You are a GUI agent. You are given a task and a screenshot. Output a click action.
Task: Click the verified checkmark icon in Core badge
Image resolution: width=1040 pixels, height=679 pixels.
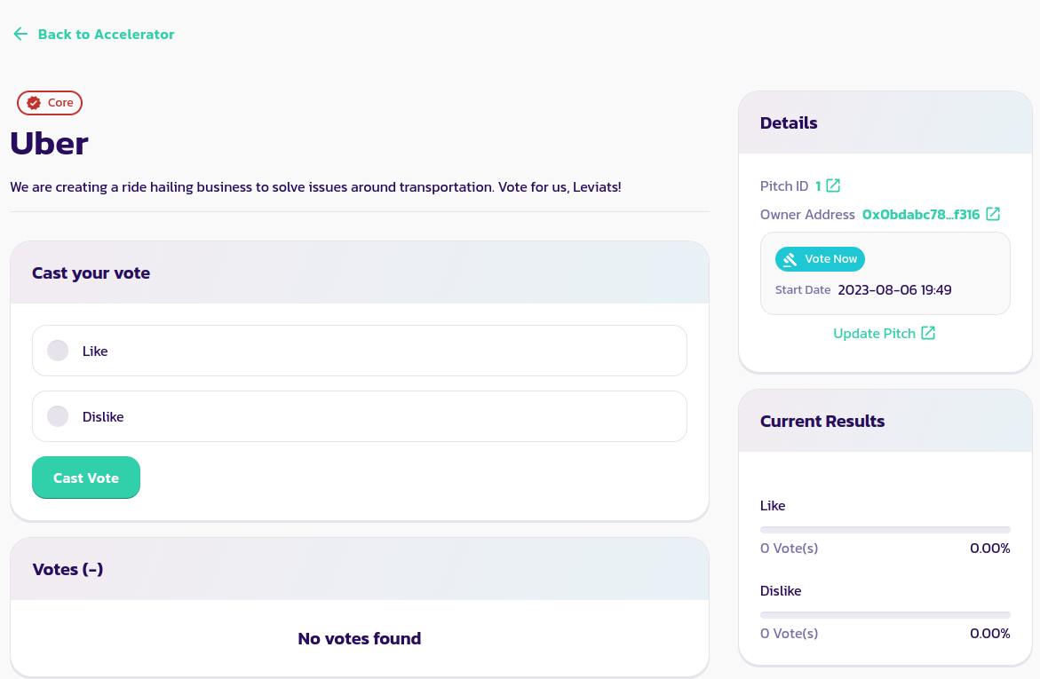[34, 103]
